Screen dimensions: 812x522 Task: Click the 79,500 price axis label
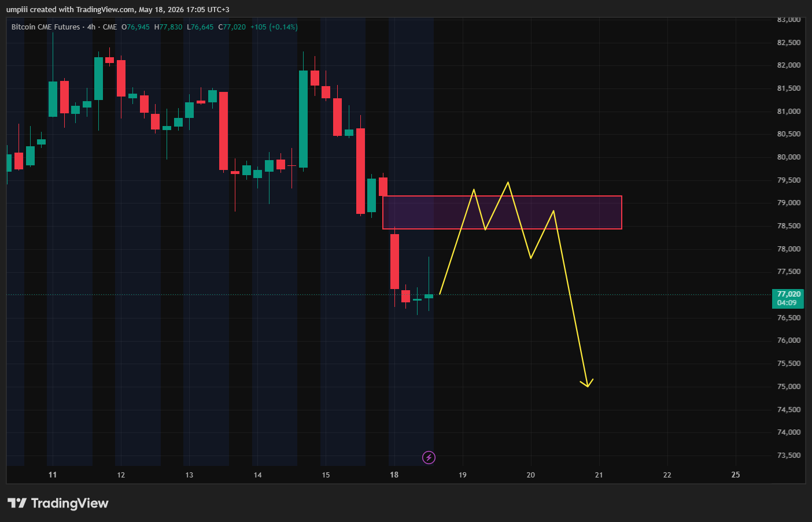tap(789, 180)
